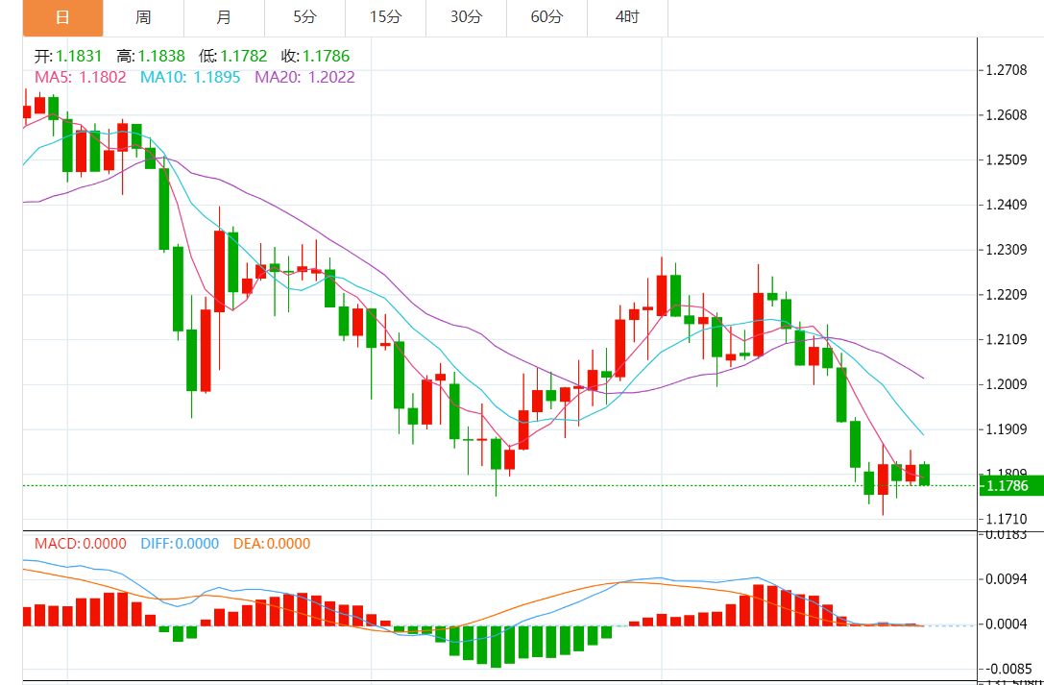Screen dimensions: 1044x685
Task: Switch to the 月 monthly tab
Action: (x=224, y=18)
